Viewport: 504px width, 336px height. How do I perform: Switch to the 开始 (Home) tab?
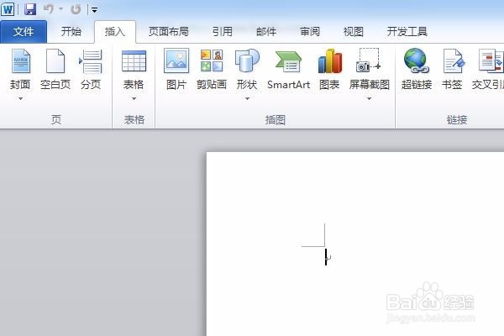71,32
